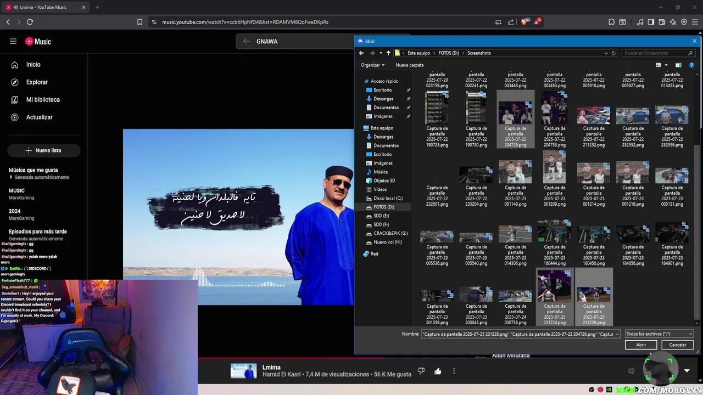Select Música in the navigation pane

click(x=381, y=172)
